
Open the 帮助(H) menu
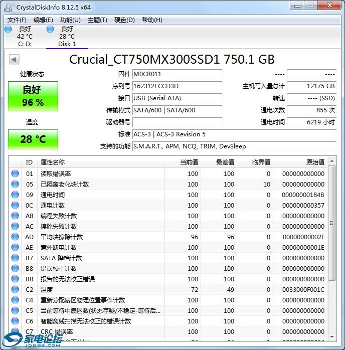(152, 20)
